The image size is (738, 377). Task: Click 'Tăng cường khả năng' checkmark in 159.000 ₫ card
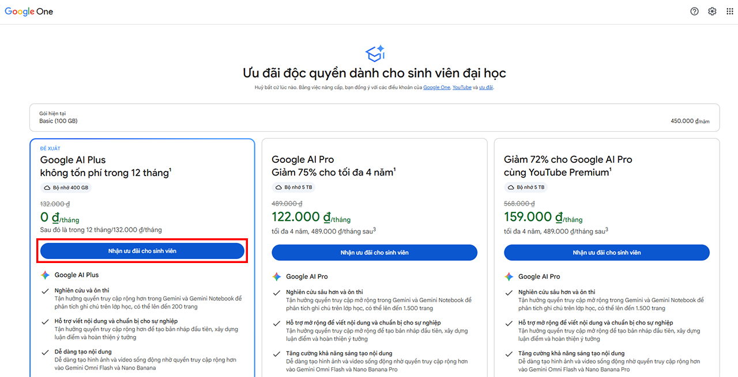tap(509, 354)
